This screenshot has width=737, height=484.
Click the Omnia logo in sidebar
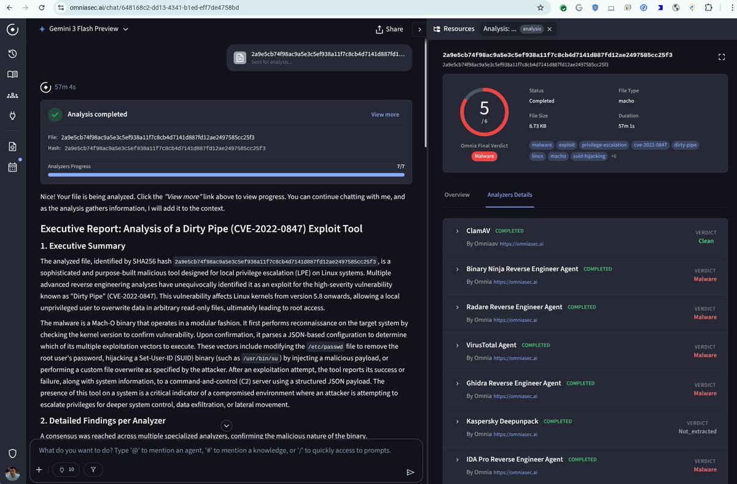coord(12,29)
